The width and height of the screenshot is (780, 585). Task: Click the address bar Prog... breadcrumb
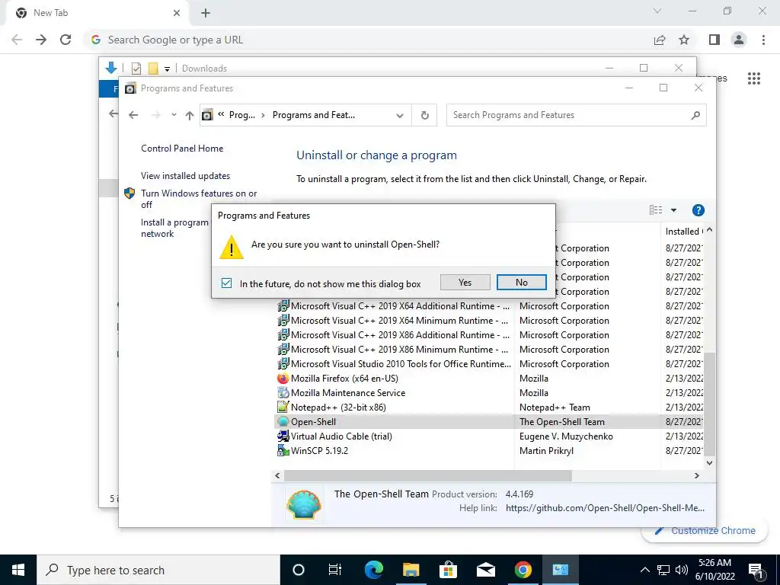tap(241, 116)
